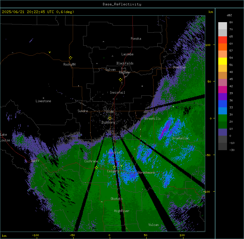Select the RockyMH city label
This screenshot has height=239, width=244.
coord(69,64)
